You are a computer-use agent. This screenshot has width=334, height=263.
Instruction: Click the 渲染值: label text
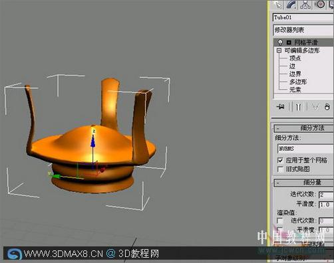[x=287, y=213]
